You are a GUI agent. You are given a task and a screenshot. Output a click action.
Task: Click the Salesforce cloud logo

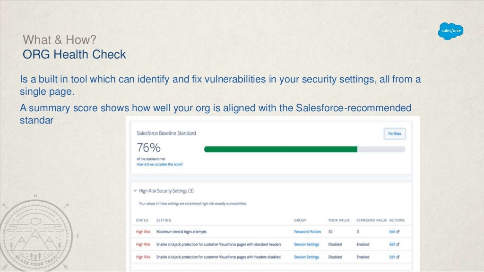tap(450, 31)
